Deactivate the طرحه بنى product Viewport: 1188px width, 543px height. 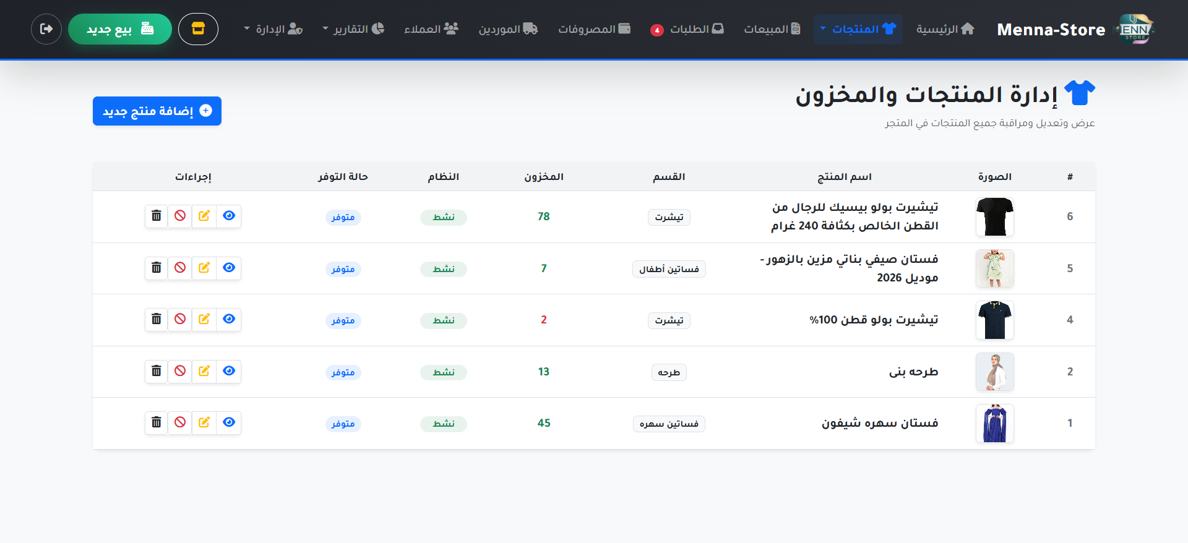(180, 371)
